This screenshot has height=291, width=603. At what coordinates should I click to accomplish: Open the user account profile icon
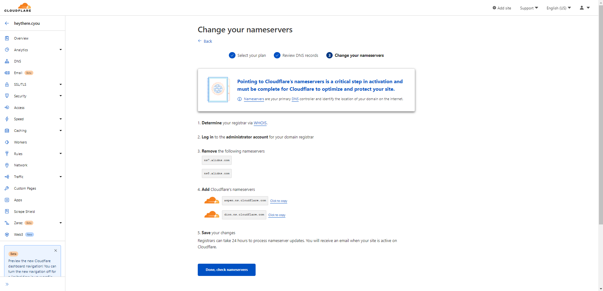pyautogui.click(x=582, y=8)
